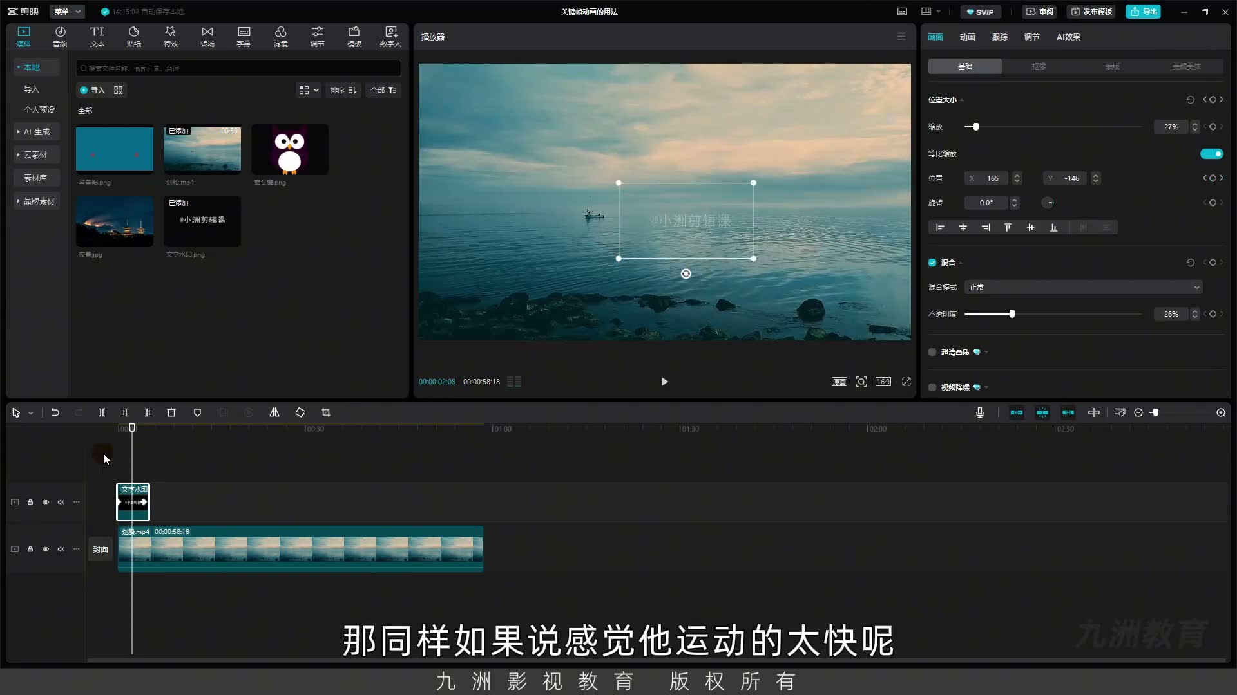
Task: Reset 位置大小 settings
Action: tap(1190, 100)
